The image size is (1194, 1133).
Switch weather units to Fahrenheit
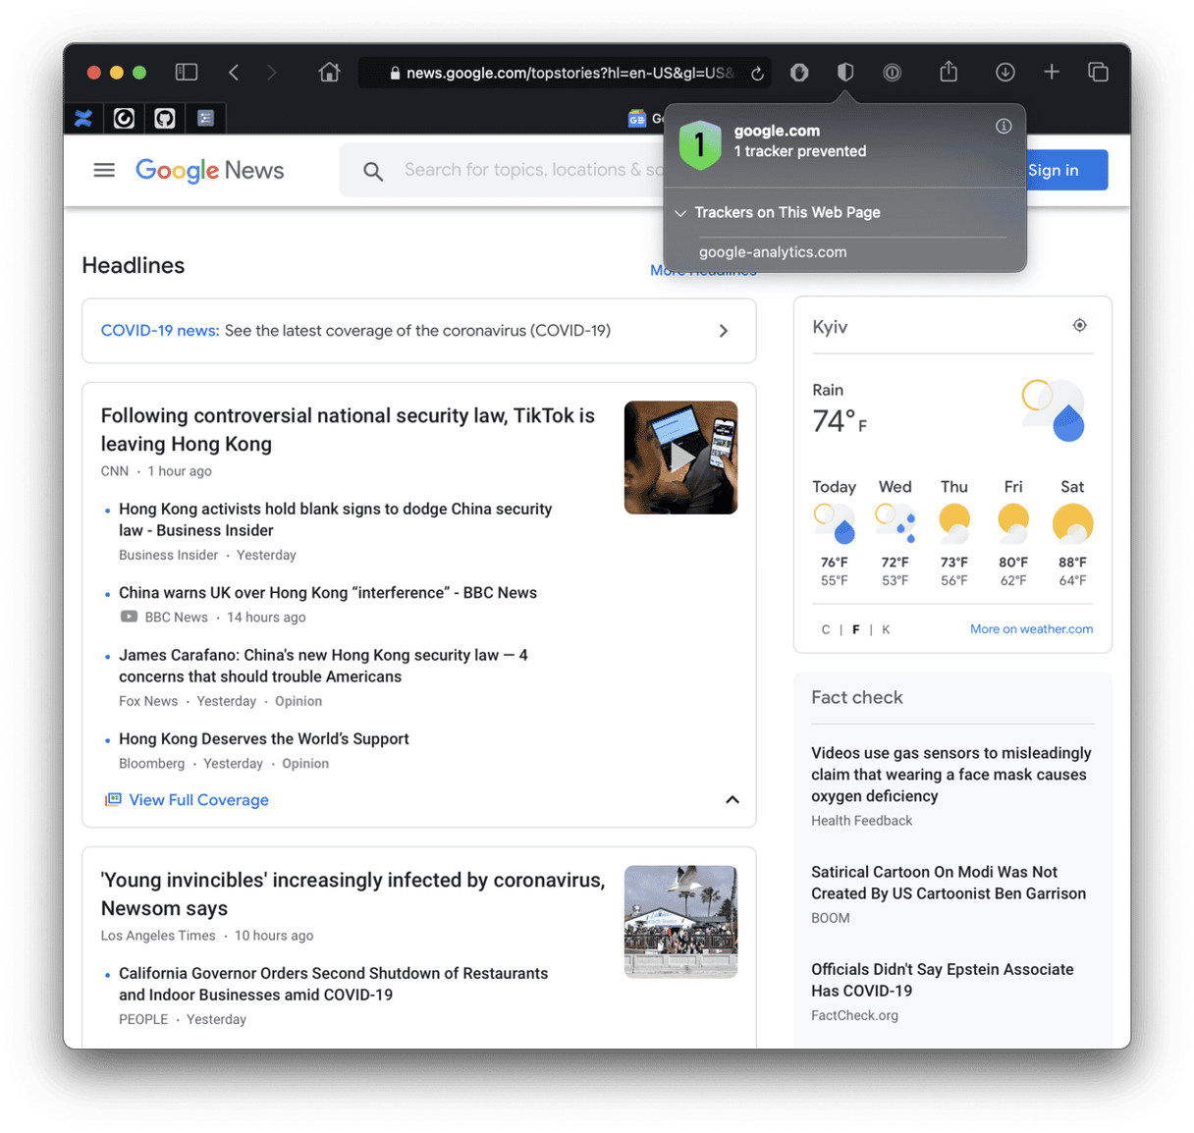click(856, 629)
